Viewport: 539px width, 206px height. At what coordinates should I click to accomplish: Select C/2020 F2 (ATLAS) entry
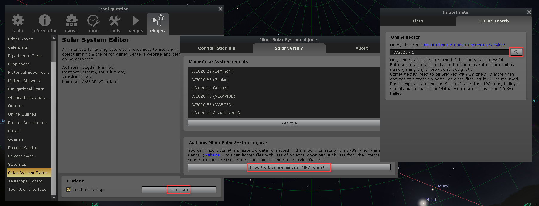284,88
